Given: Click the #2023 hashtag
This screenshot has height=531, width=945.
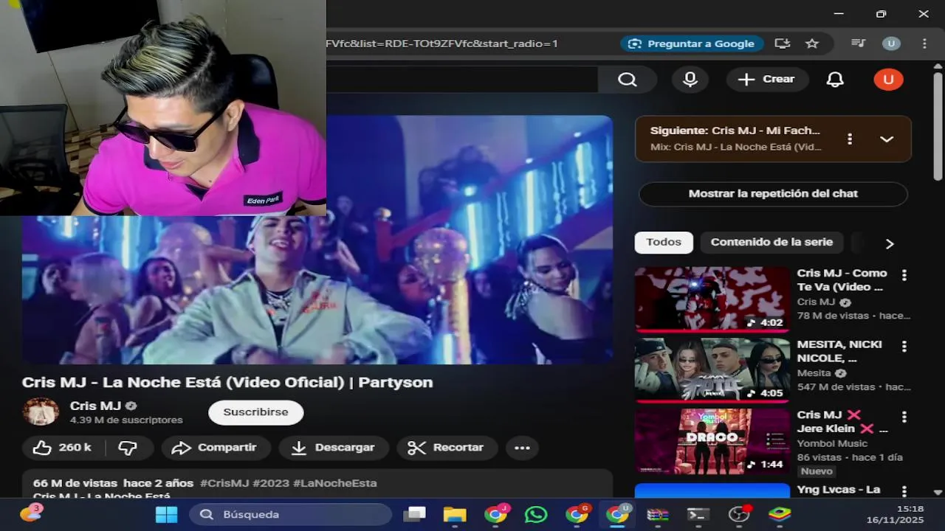Looking at the screenshot, I should (x=271, y=483).
